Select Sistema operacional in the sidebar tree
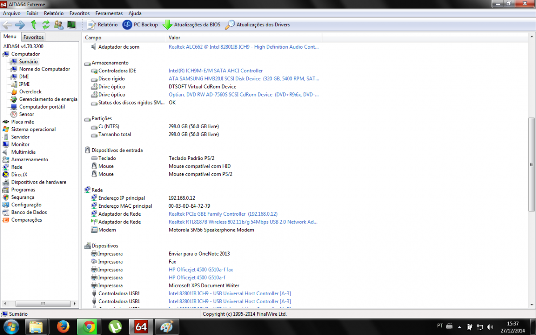The height and width of the screenshot is (335, 536). tap(33, 130)
